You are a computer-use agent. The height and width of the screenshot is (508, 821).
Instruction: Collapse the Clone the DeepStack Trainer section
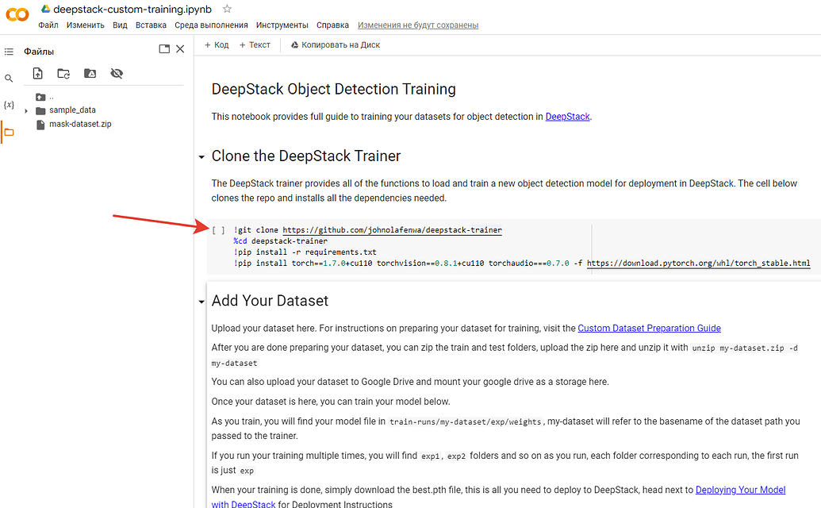(201, 156)
